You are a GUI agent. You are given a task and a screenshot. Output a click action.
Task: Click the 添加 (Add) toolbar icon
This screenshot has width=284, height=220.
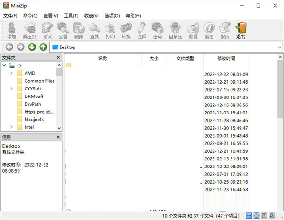coord(11,30)
